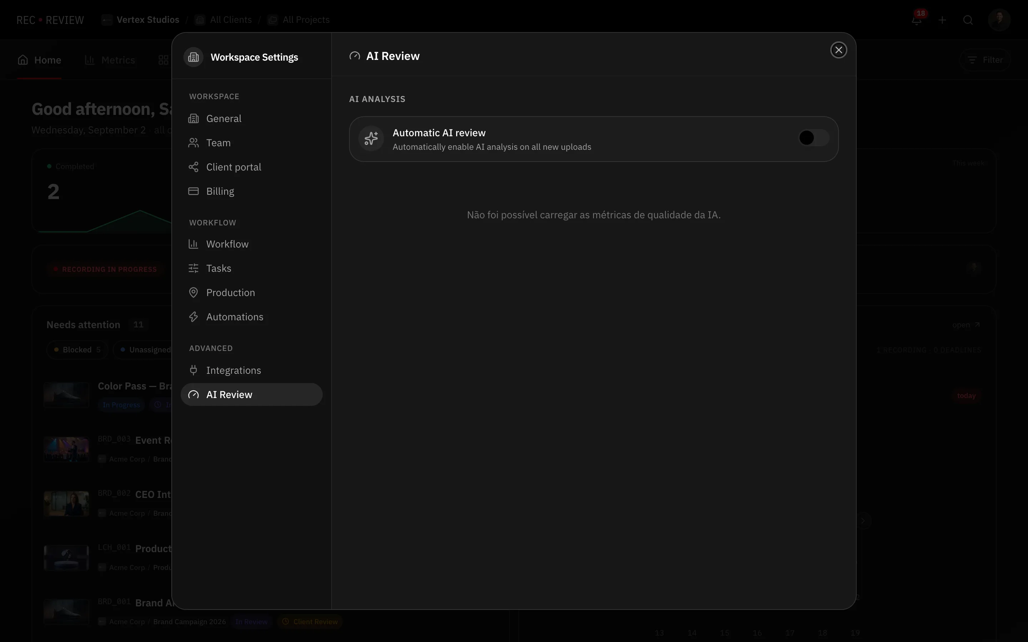Image resolution: width=1028 pixels, height=642 pixels.
Task: Click the BRD_001 Brand thumbnail
Action: (x=67, y=612)
